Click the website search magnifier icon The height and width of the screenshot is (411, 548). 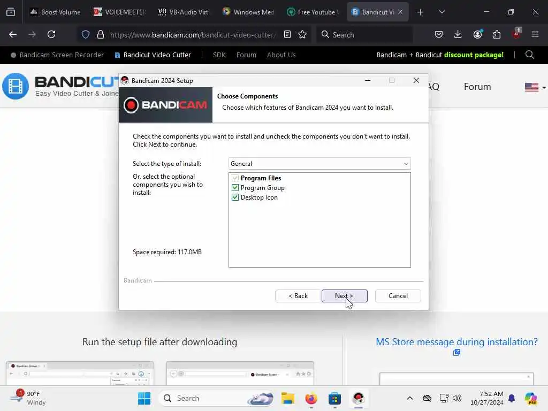coord(529,55)
